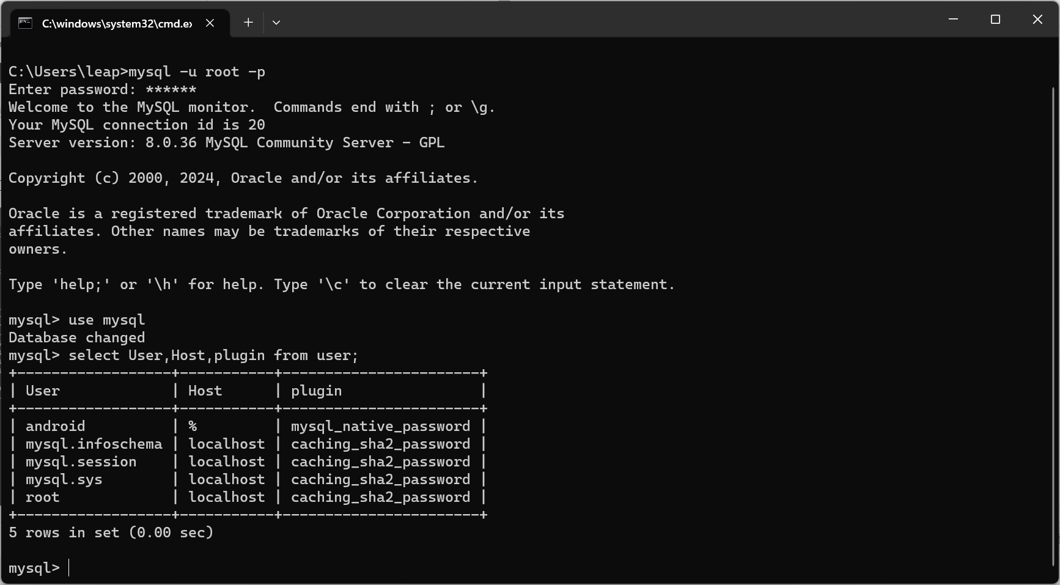
Task: Click the '%' host value for android
Action: [193, 426]
